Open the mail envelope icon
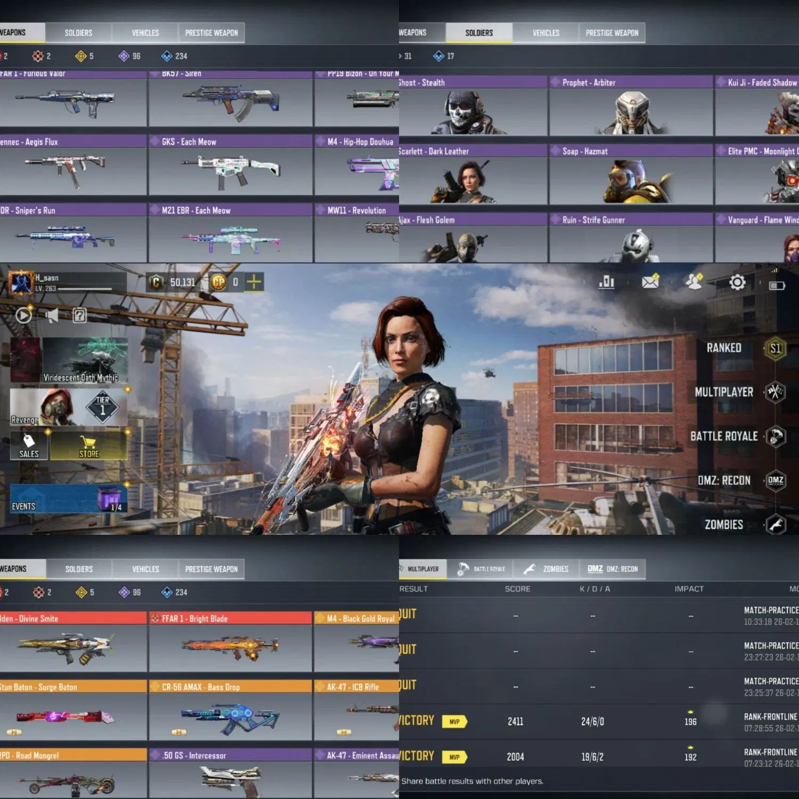The width and height of the screenshot is (799, 799). (x=650, y=281)
